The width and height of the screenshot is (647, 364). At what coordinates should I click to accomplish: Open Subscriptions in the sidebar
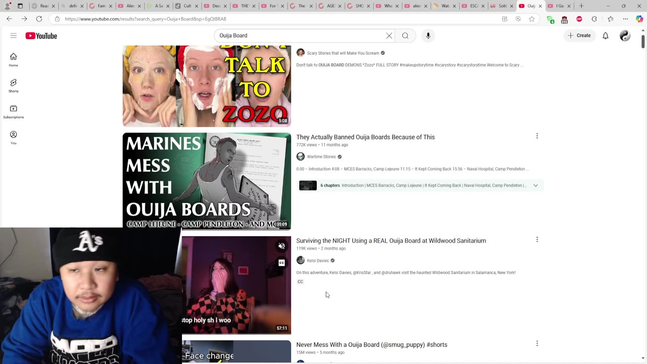click(x=14, y=112)
